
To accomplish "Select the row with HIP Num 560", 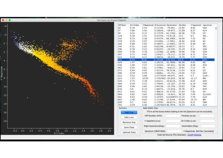I will [166, 83].
